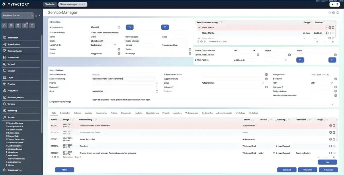344x175 pixels.
Task: Click the tasks checkmark icon with badge
Action: click(25, 25)
